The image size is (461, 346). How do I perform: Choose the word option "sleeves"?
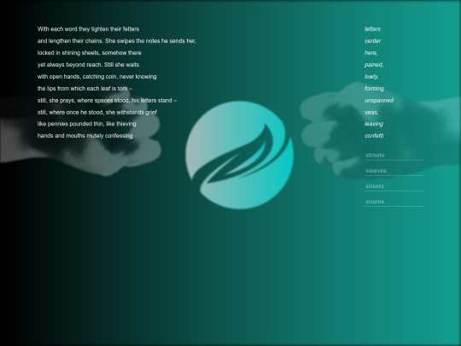(394, 171)
